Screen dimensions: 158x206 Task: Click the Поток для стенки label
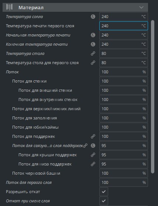click(x=29, y=81)
